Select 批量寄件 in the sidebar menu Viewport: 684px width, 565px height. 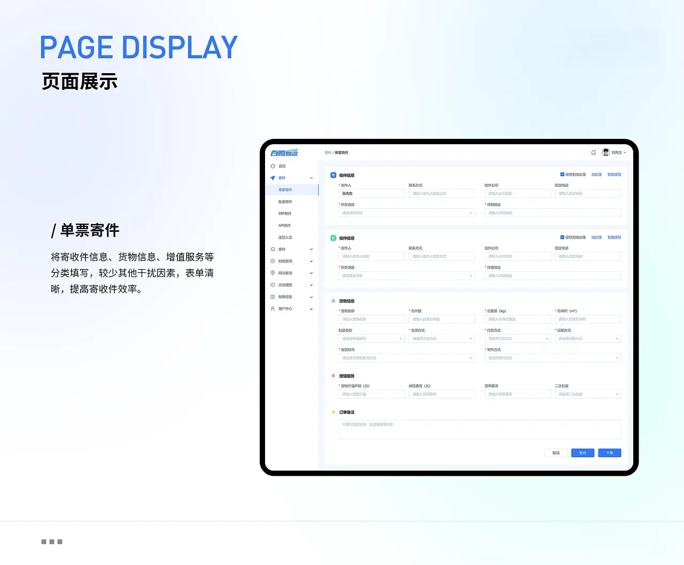tap(285, 202)
